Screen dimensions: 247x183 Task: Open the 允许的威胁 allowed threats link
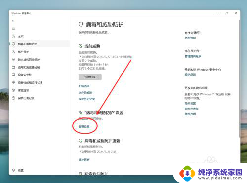[85, 92]
